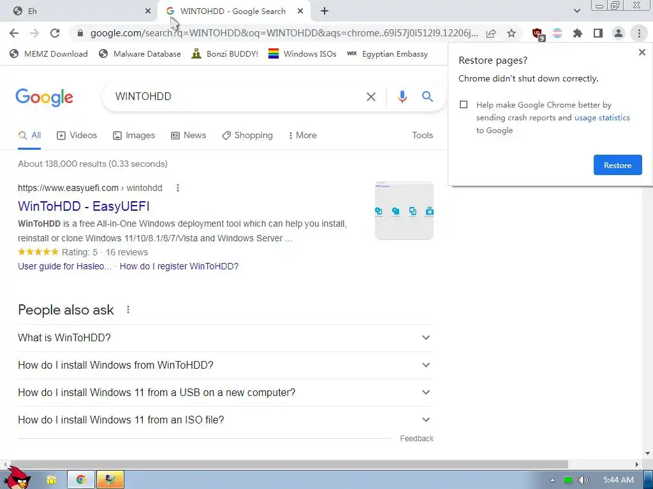
Task: Click the Restore button
Action: (x=617, y=165)
